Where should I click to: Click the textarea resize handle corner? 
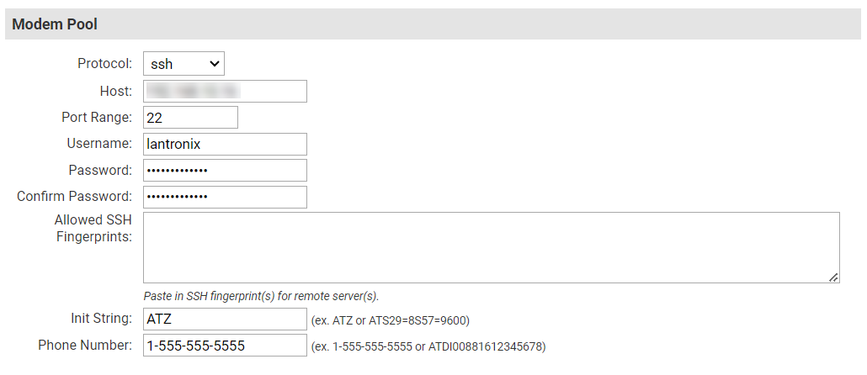[833, 277]
